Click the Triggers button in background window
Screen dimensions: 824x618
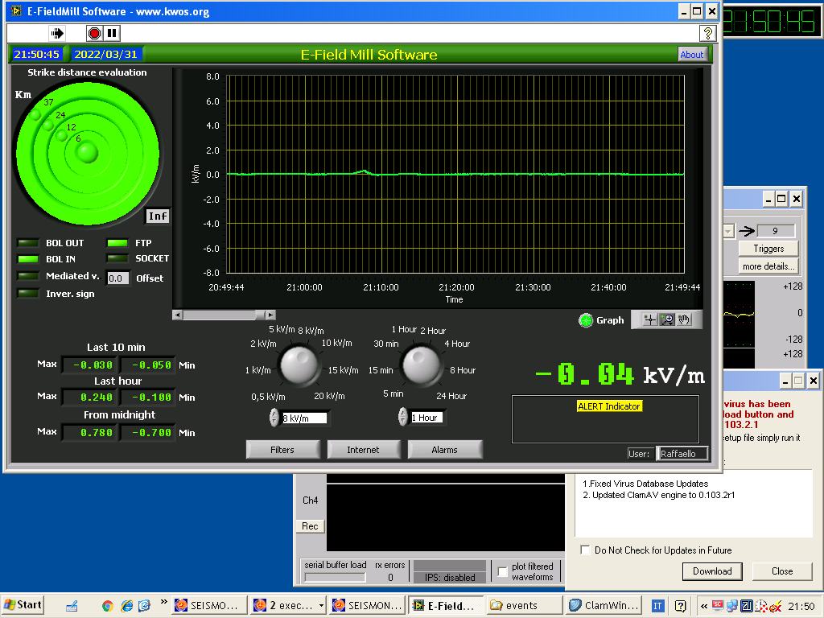point(768,249)
